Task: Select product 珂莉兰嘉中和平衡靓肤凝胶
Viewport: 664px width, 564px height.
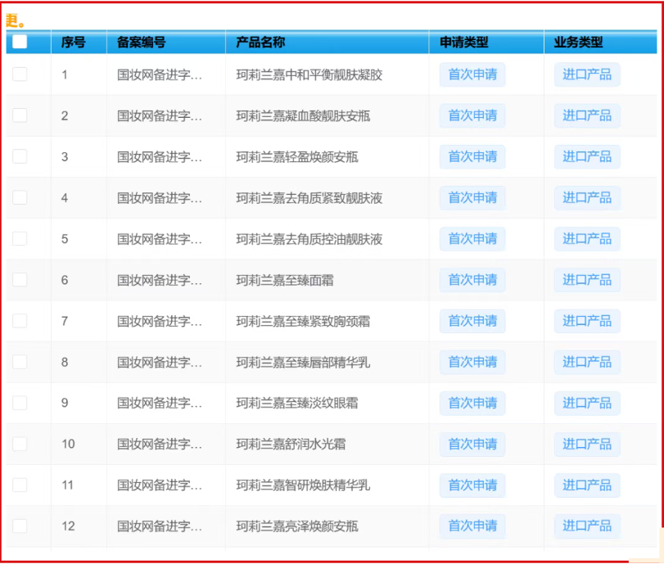Action: click(309, 75)
